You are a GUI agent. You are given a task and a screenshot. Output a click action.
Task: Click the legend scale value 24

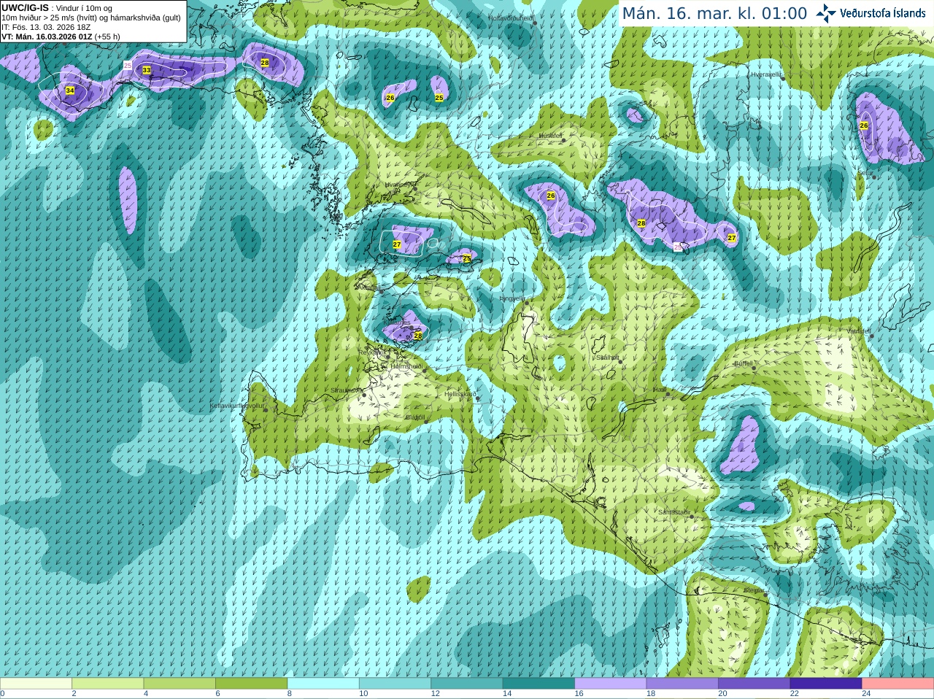click(x=867, y=694)
